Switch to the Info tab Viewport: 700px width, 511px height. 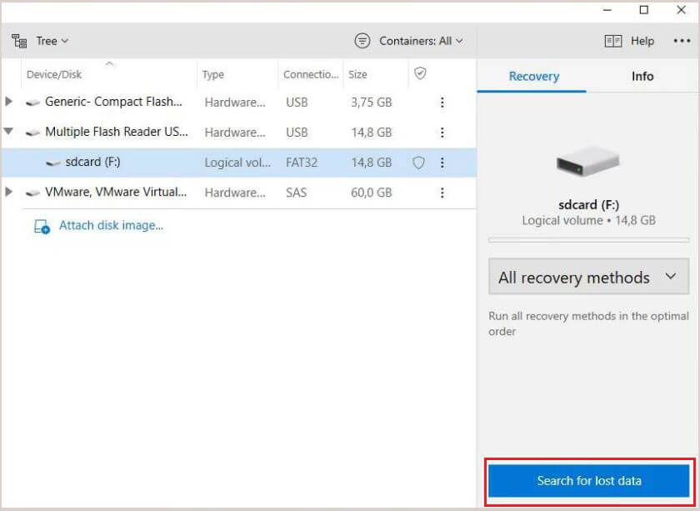click(x=642, y=76)
